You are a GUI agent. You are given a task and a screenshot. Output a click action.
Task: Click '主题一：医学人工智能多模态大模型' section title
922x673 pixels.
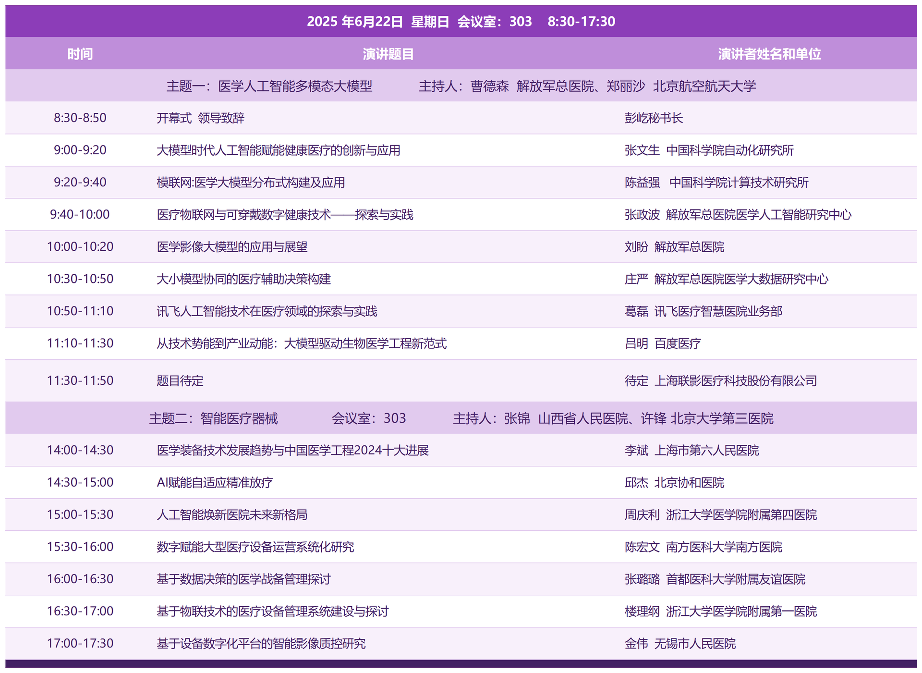tap(269, 86)
